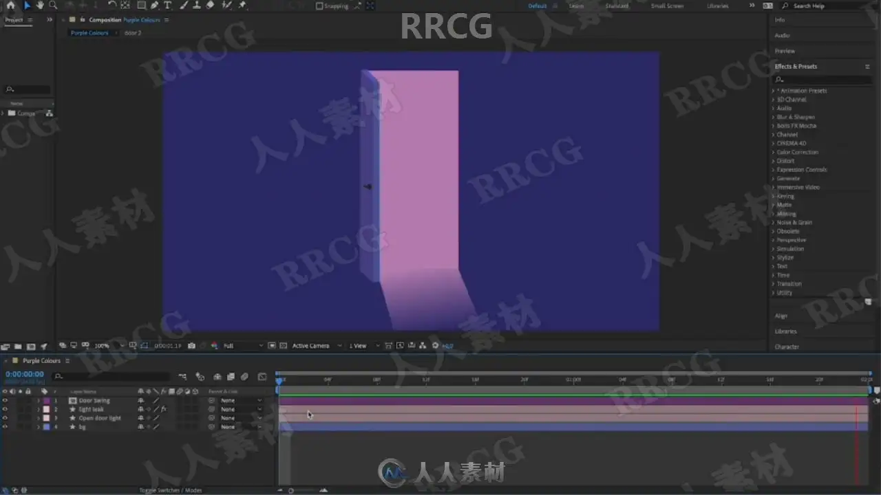Expand the Distort effects category
This screenshot has height=495, width=881.
coord(773,161)
